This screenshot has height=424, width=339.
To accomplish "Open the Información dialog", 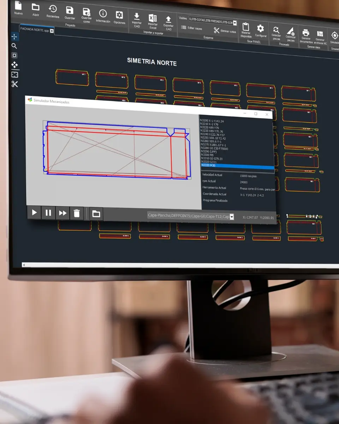I will point(103,14).
